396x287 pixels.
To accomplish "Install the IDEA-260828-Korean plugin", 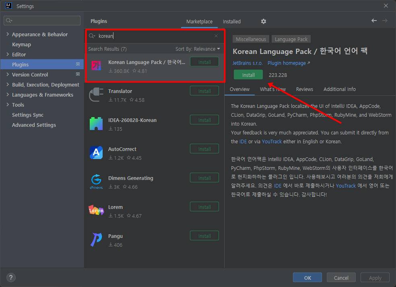I will (204, 120).
